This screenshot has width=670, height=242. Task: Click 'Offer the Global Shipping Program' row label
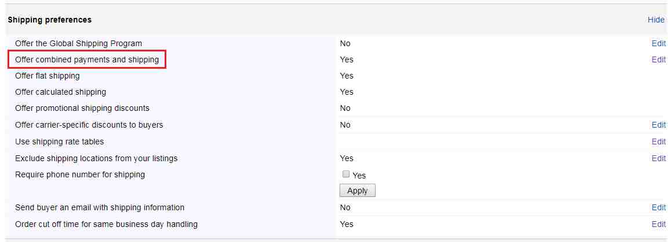click(x=79, y=43)
